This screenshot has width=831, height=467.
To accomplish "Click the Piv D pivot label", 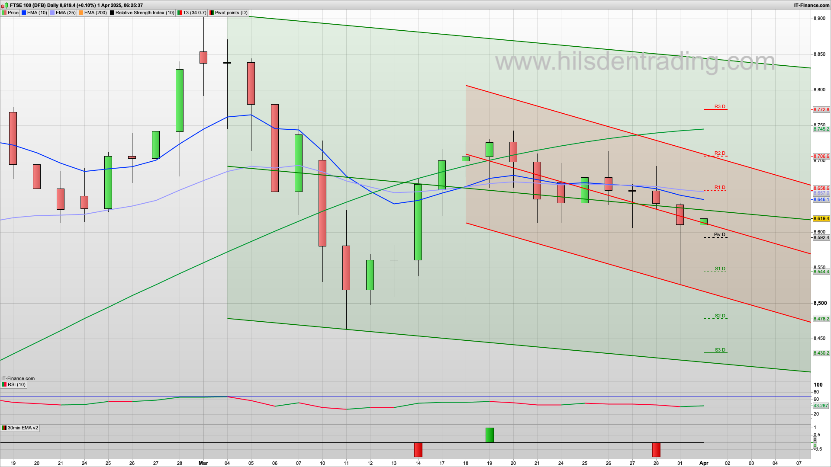I will pyautogui.click(x=720, y=234).
